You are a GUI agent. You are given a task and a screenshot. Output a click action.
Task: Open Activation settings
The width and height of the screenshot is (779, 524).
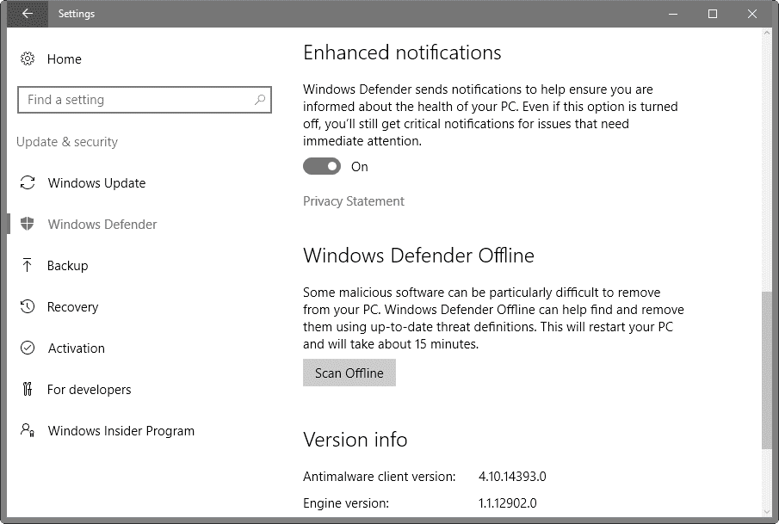(76, 348)
